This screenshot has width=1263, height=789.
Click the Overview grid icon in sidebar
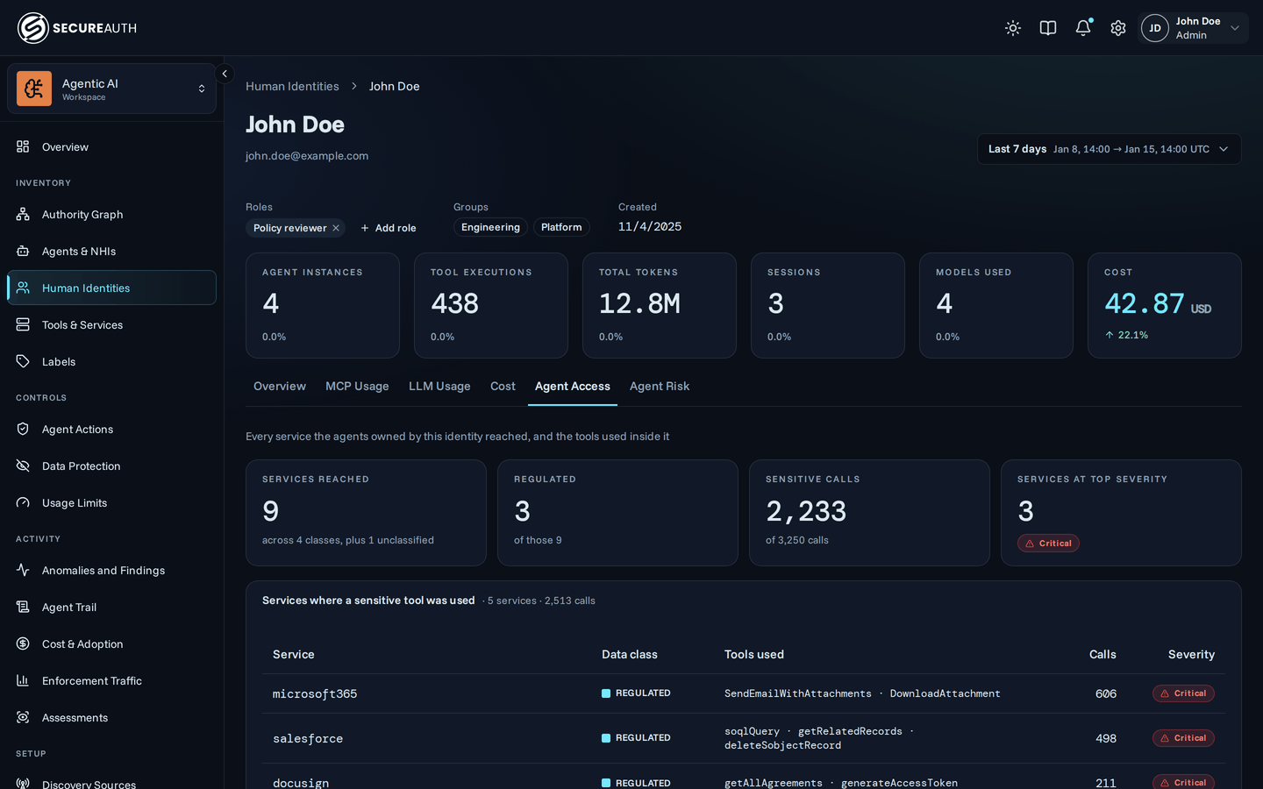coord(23,146)
